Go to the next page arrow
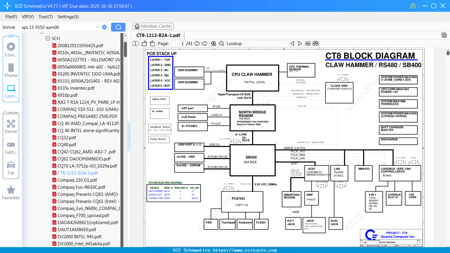The width and height of the screenshot is (450, 253). [x=204, y=44]
